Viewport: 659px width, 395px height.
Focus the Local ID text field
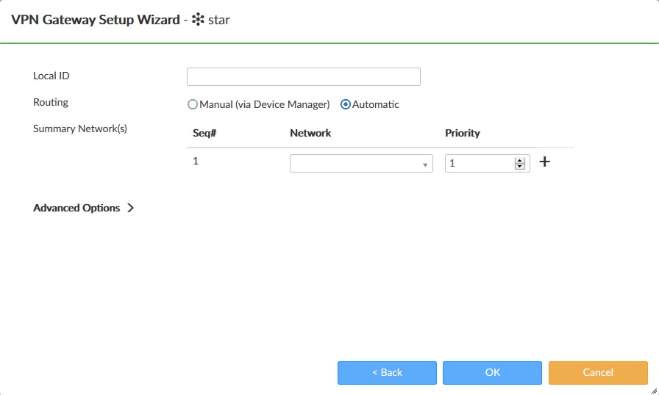coord(303,77)
